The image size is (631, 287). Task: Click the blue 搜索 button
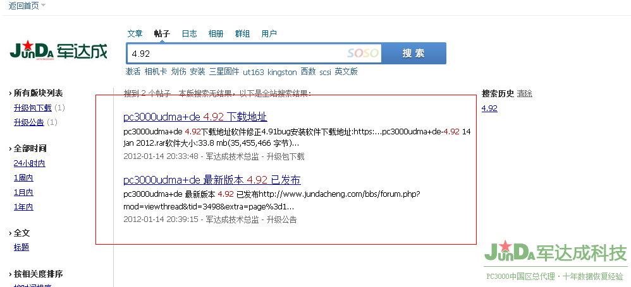tap(414, 54)
